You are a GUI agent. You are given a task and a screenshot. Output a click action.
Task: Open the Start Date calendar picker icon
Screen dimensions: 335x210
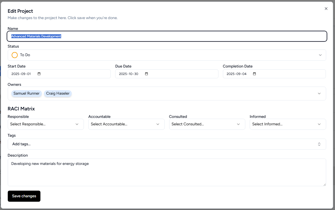[x=39, y=74]
